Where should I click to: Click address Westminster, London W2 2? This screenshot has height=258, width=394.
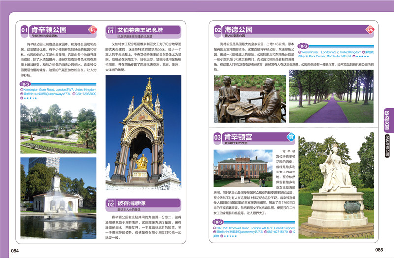pos(320,52)
